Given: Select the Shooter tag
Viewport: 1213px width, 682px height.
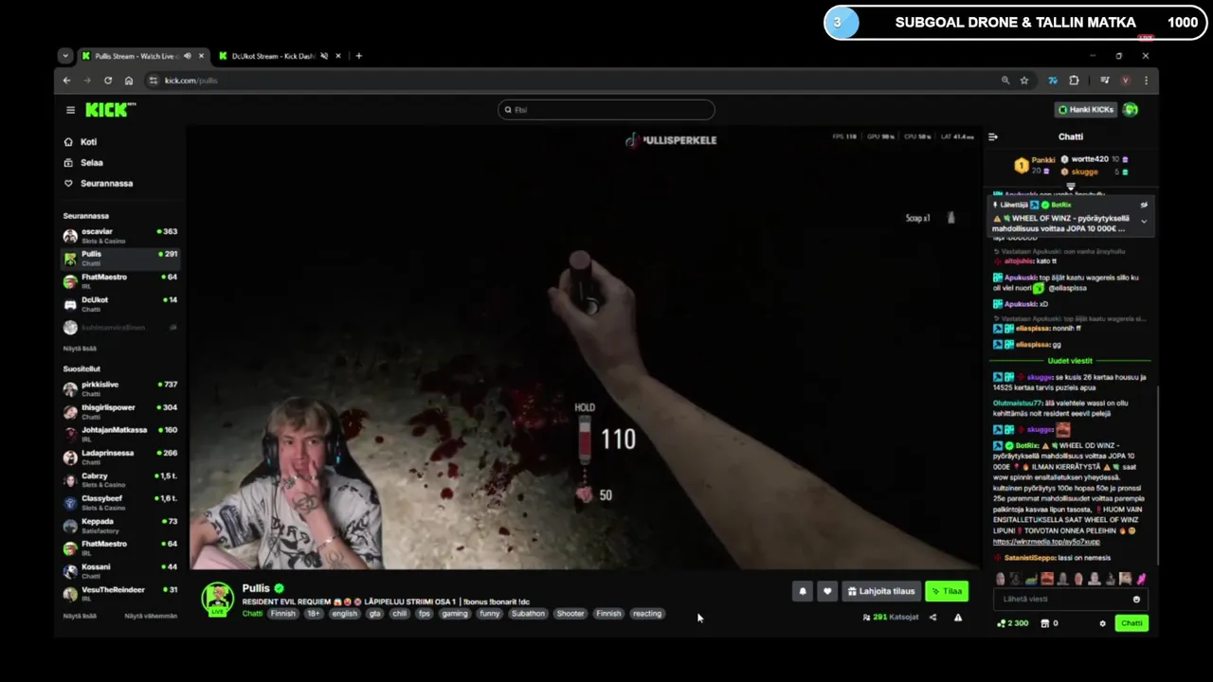Looking at the screenshot, I should [570, 614].
